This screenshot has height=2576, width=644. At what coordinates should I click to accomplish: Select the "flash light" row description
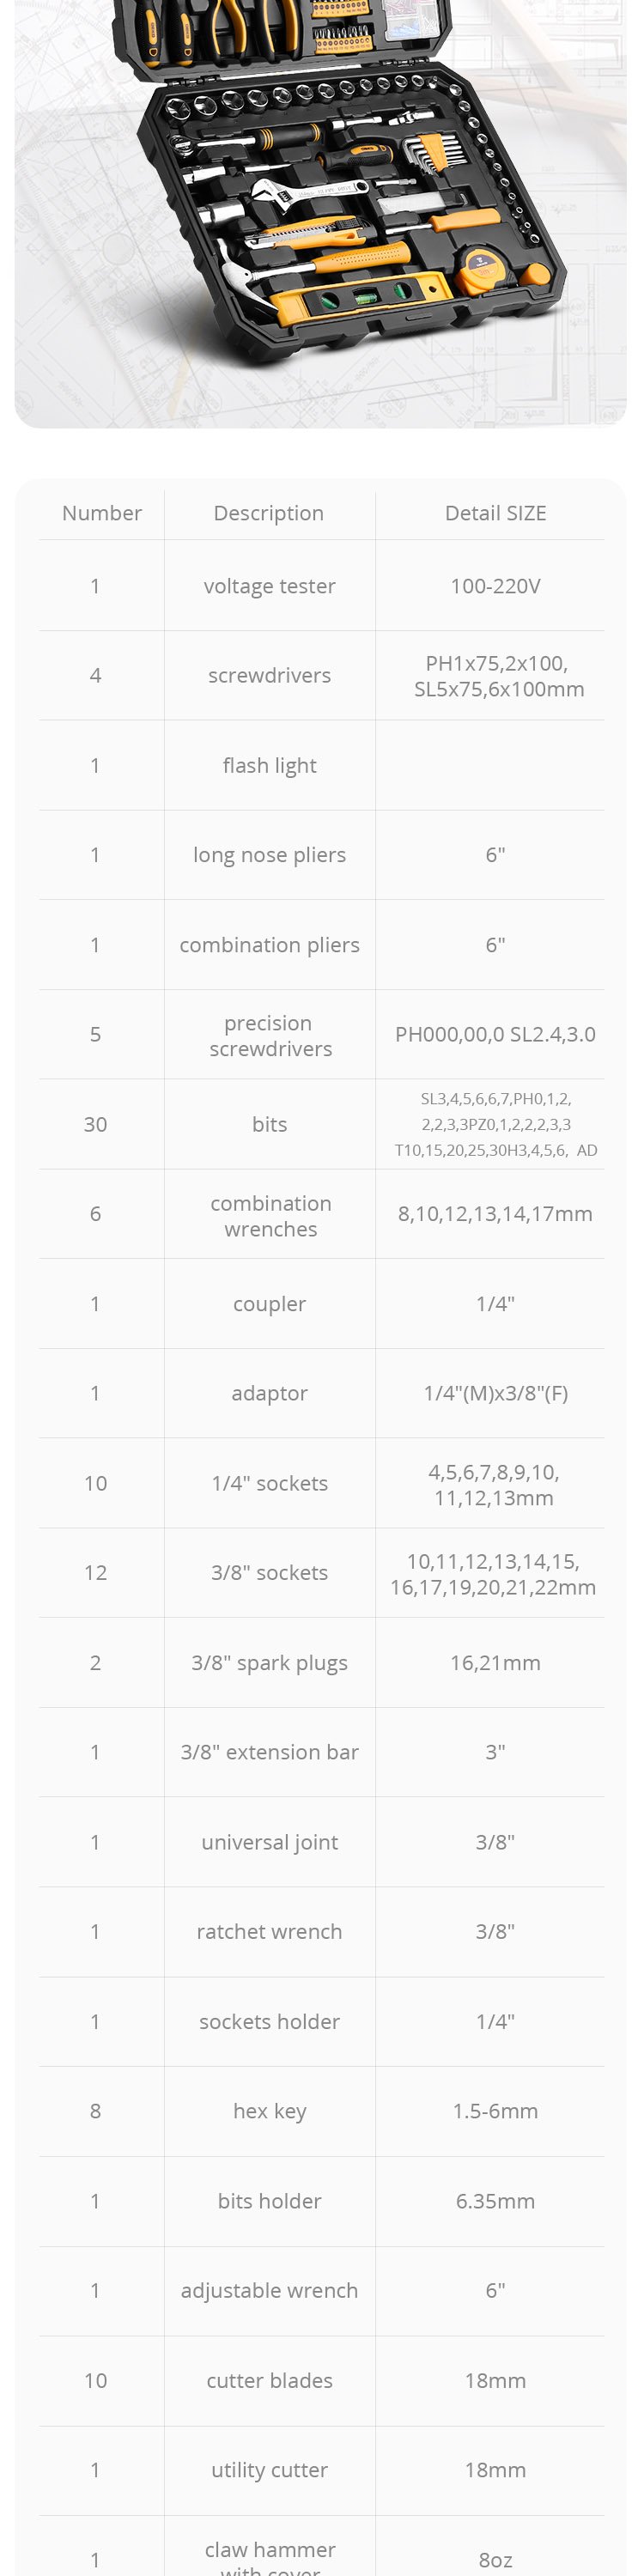click(x=269, y=765)
